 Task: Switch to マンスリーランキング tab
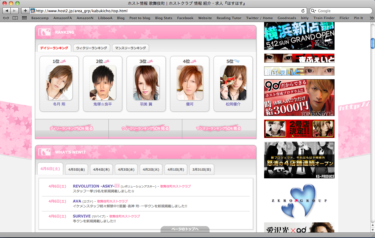click(130, 48)
